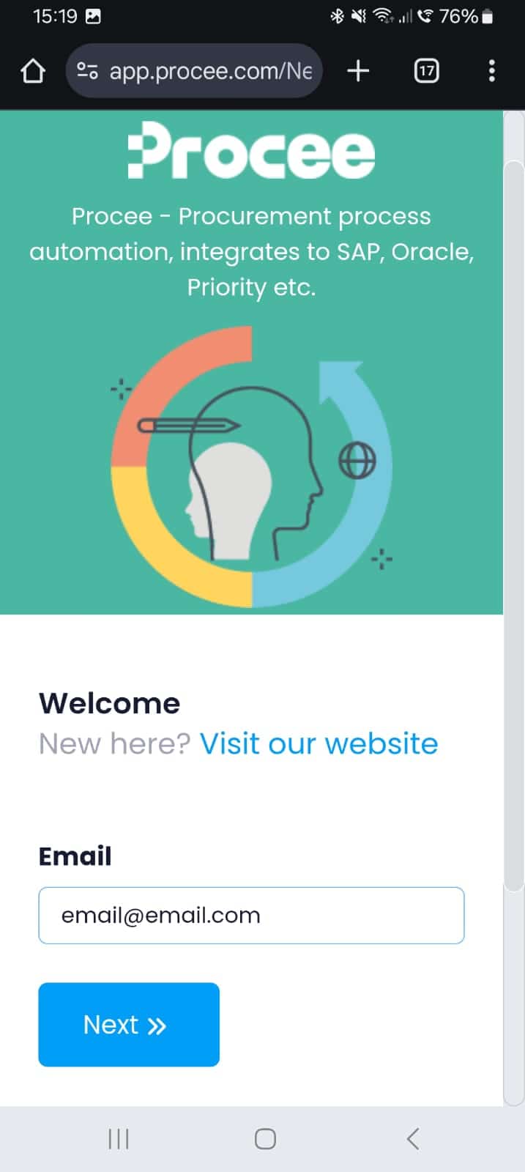Click the Next button
Image resolution: width=525 pixels, height=1172 pixels.
coord(129,1024)
